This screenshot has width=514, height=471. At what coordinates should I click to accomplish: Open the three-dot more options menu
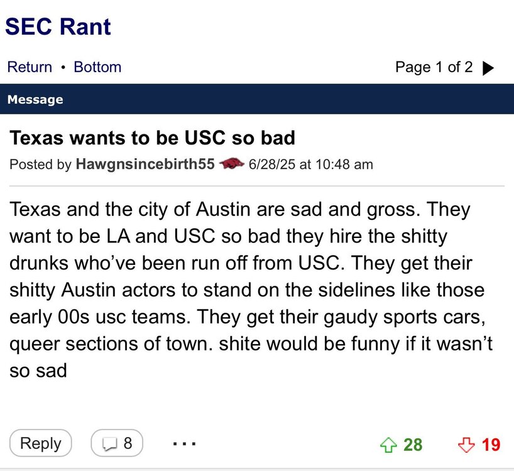point(183,443)
